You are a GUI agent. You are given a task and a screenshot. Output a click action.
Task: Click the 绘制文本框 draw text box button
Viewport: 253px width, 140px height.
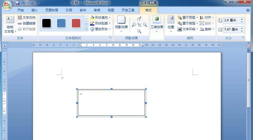click(10, 24)
